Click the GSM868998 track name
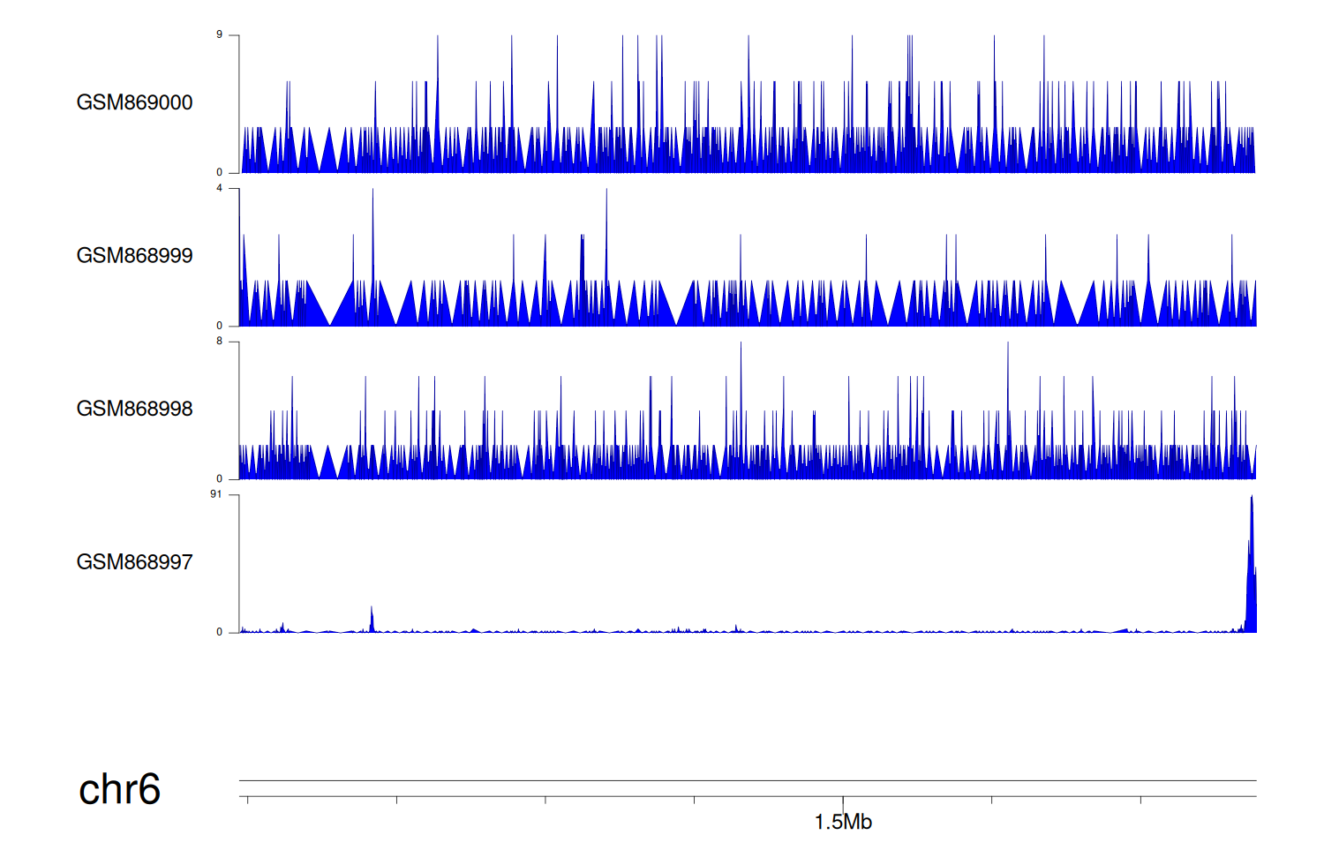 click(x=134, y=409)
